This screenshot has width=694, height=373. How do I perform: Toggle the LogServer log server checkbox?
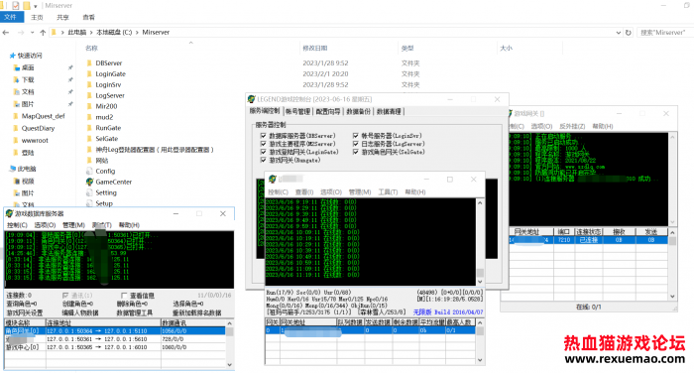click(355, 144)
